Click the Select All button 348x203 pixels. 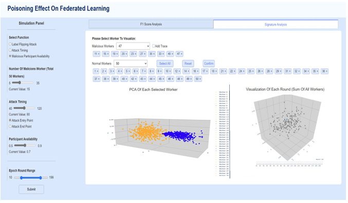pos(165,63)
